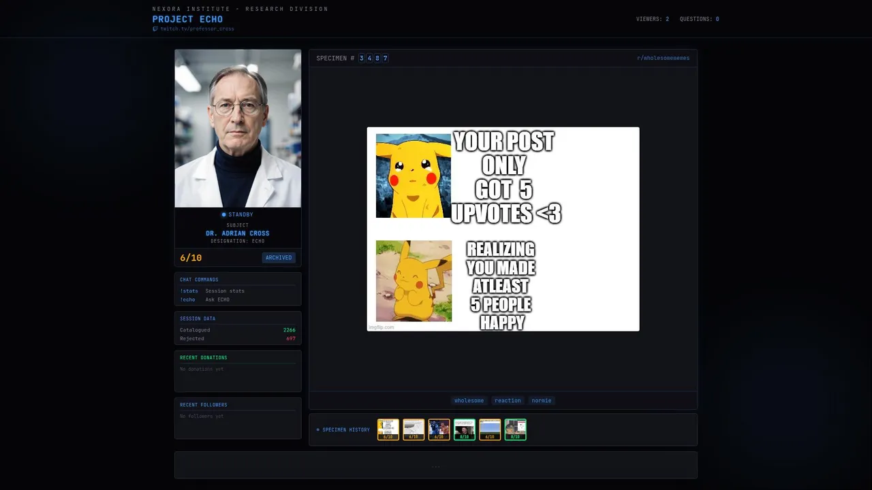
Task: Click the Specimen History bullet dot
Action: click(x=317, y=430)
